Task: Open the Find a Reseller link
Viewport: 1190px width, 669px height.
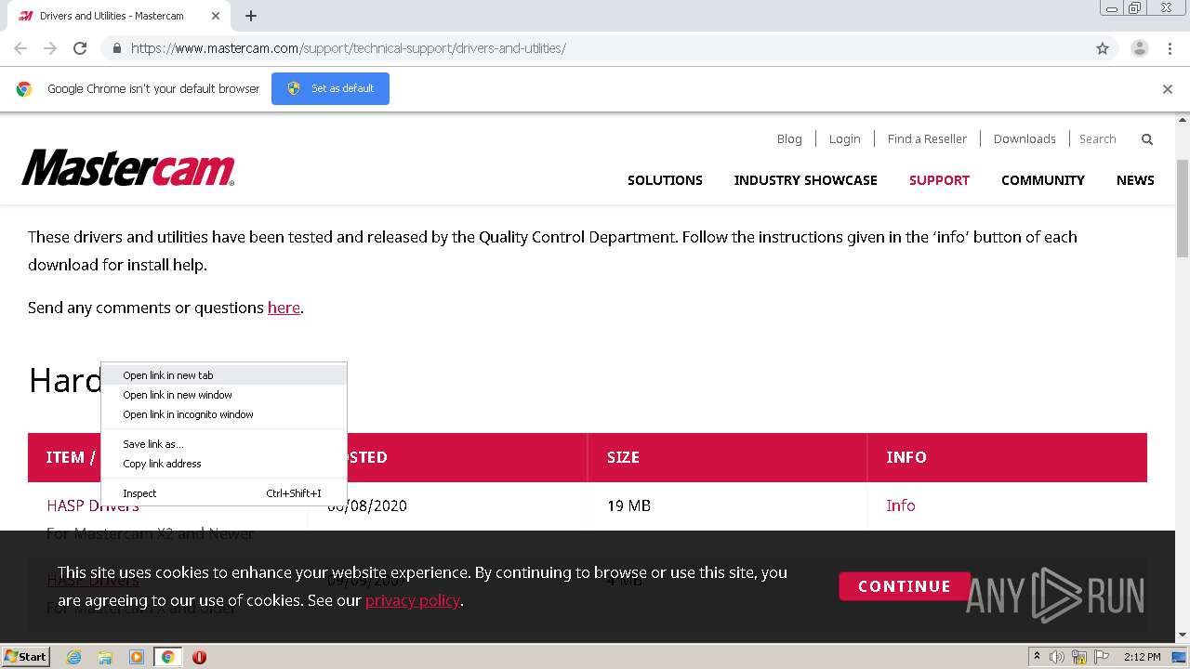Action: pyautogui.click(x=927, y=138)
